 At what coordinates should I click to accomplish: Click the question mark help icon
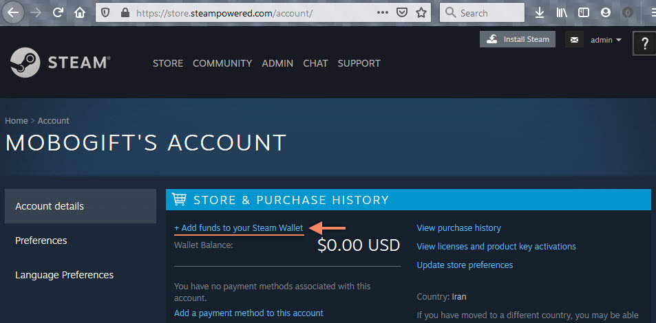(645, 44)
